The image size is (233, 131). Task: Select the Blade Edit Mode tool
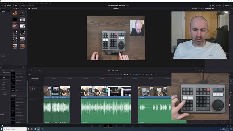(x=112, y=74)
